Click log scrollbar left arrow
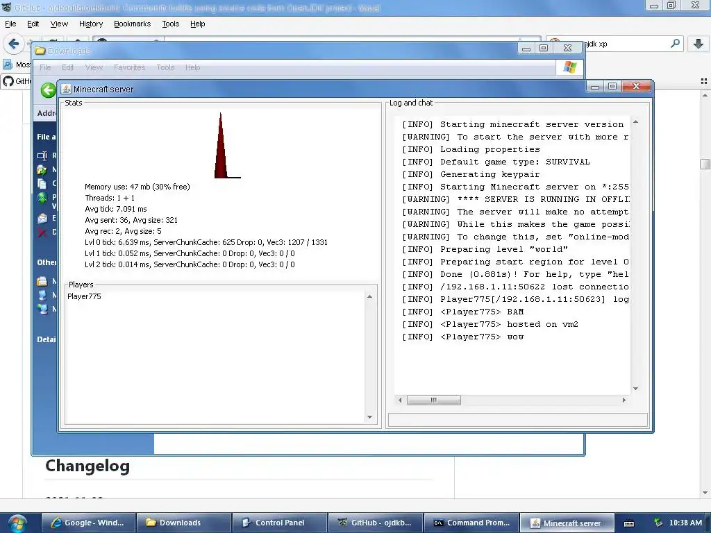 pyautogui.click(x=400, y=400)
